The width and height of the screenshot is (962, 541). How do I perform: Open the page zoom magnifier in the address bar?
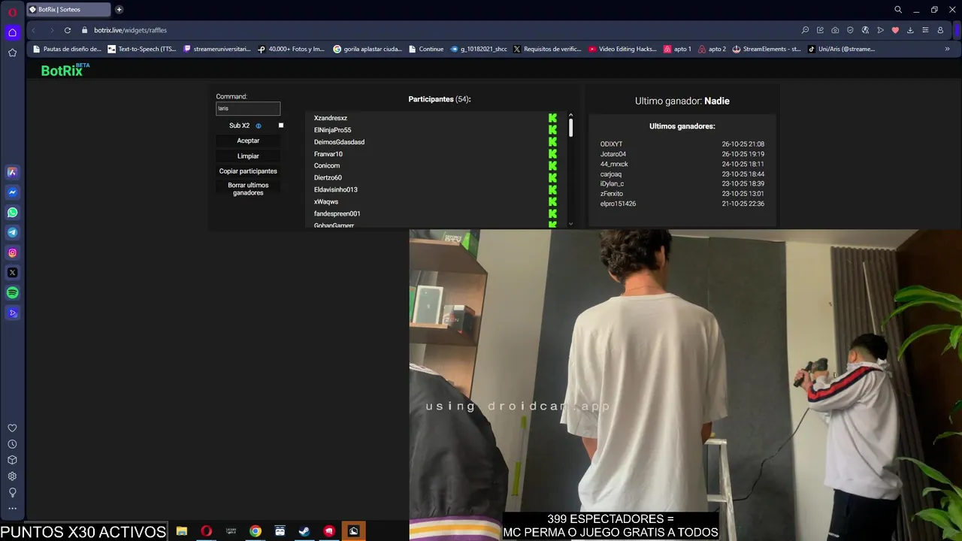(805, 30)
